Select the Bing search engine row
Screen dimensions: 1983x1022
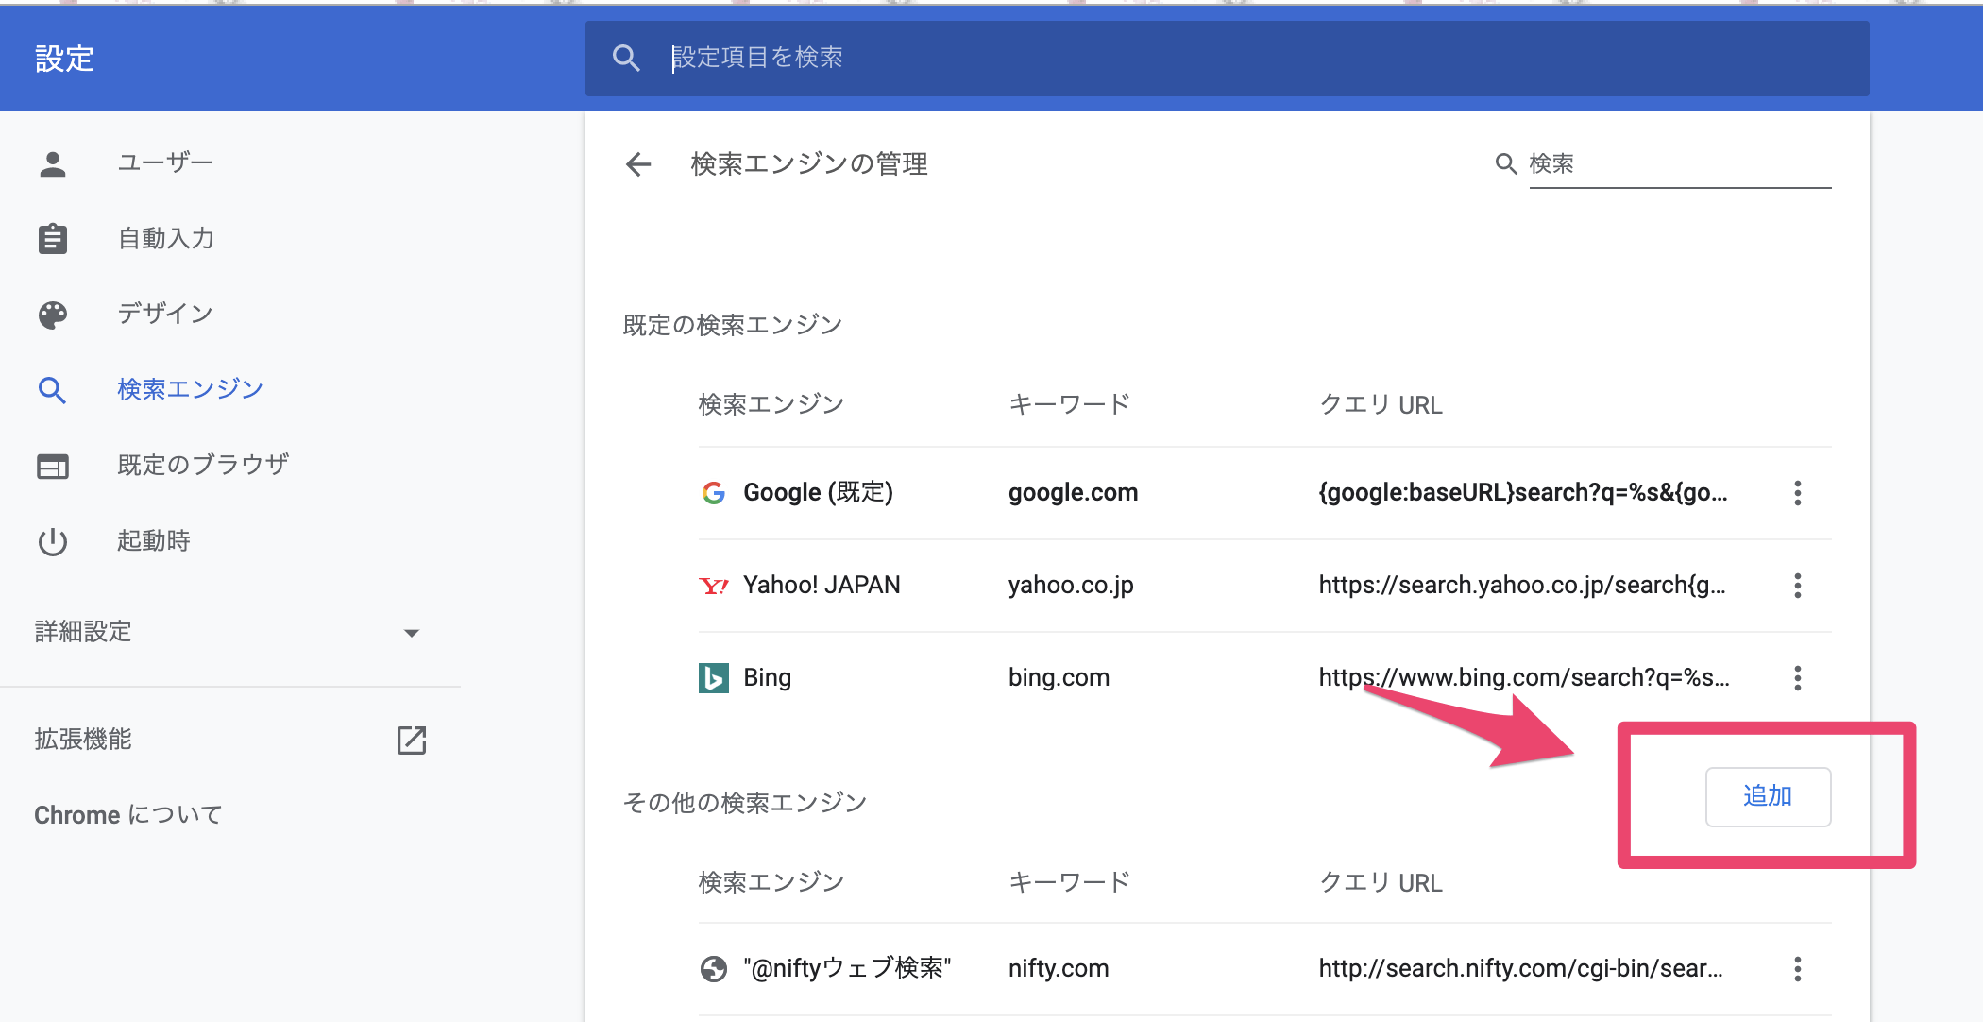(767, 678)
